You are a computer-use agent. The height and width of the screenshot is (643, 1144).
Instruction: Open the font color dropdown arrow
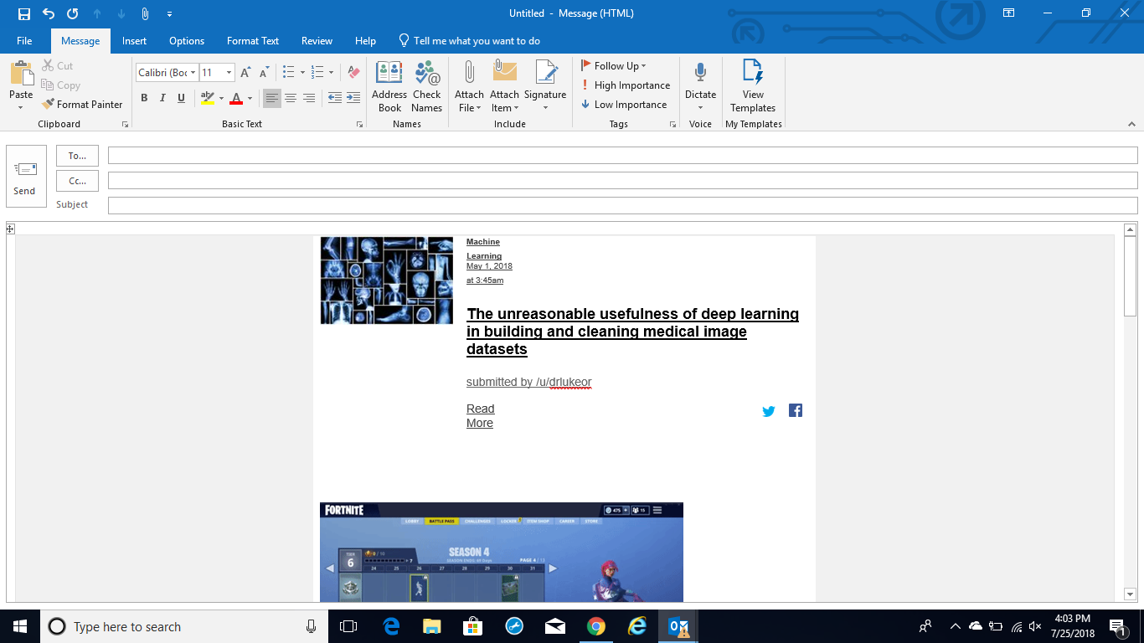point(250,98)
